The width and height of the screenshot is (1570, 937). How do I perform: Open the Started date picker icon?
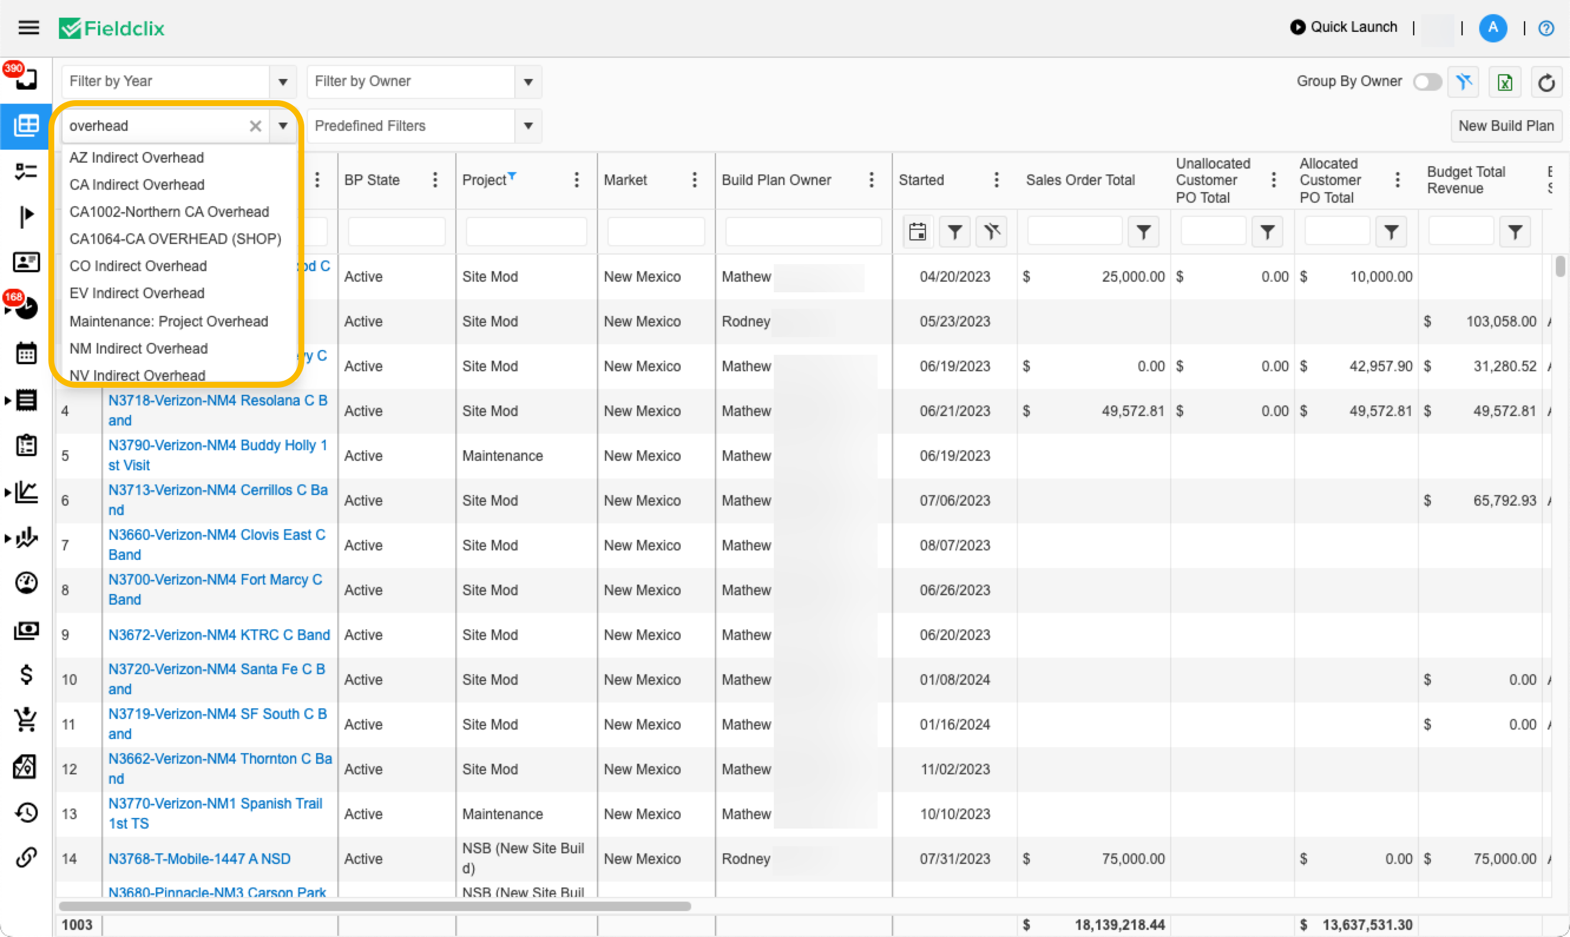(917, 232)
